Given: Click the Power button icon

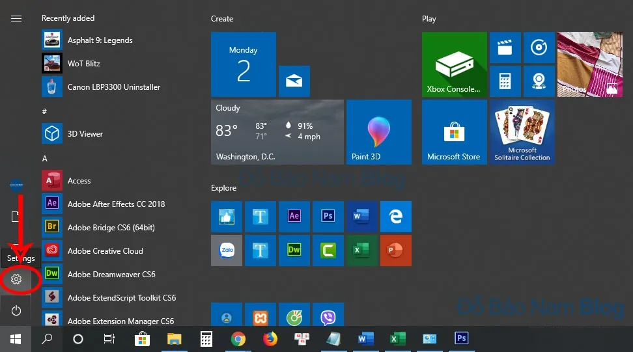Looking at the screenshot, I should [16, 310].
